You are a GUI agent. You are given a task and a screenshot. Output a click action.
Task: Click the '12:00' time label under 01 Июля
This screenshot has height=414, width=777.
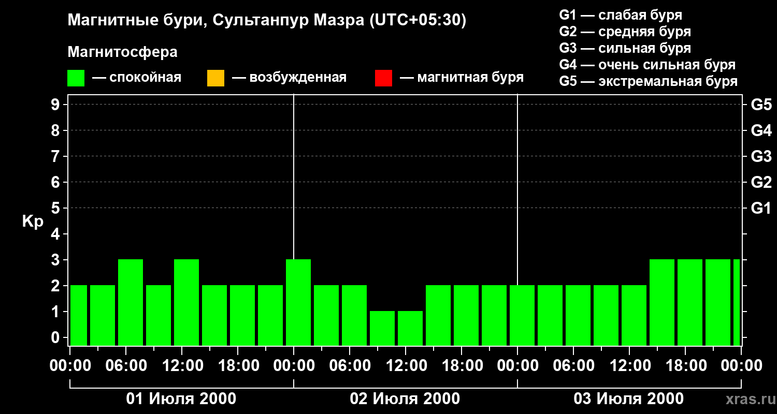182,365
